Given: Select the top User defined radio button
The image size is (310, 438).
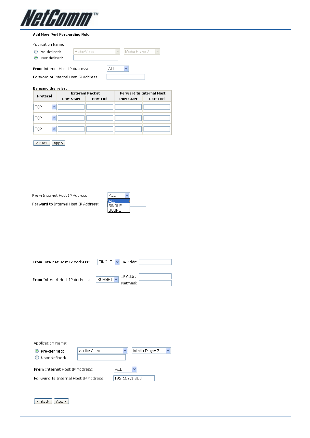Looking at the screenshot, I should (36, 58).
